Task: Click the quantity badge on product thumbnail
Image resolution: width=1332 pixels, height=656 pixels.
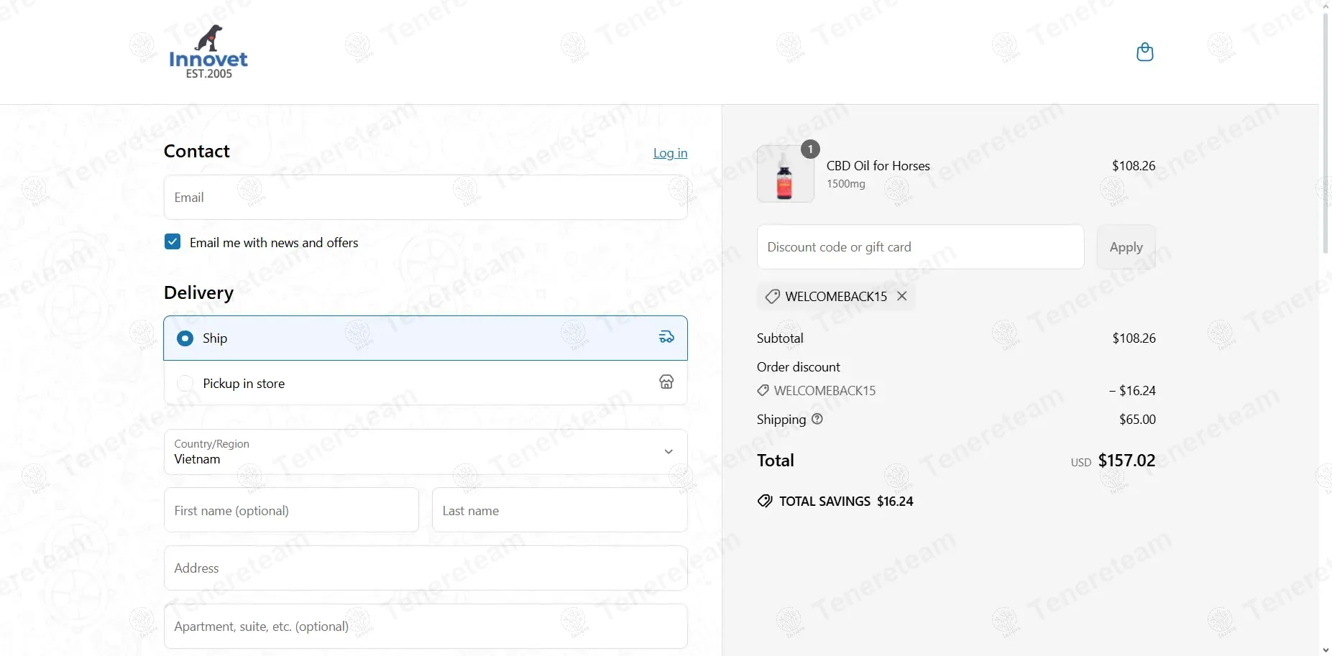Action: coord(810,149)
